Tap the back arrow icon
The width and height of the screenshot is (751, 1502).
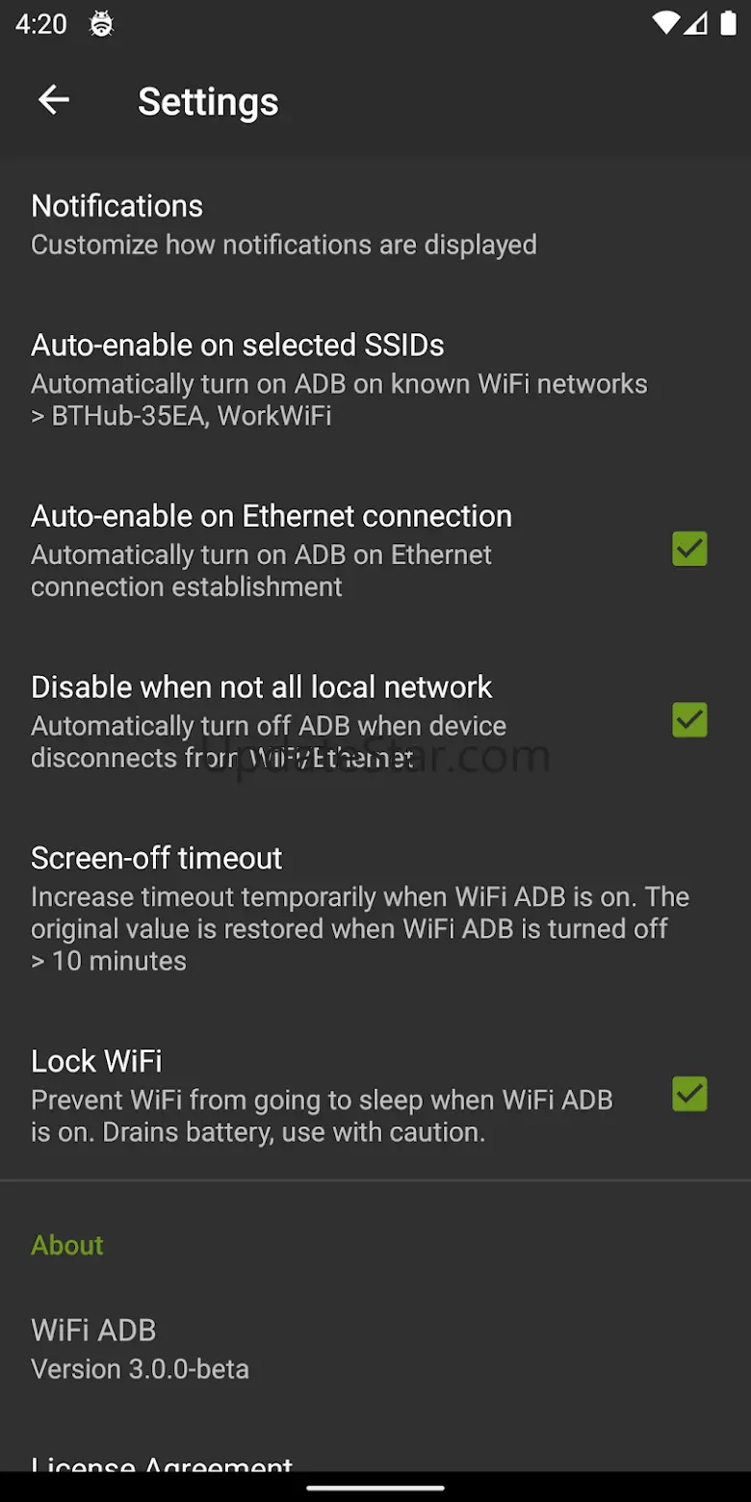[x=54, y=100]
